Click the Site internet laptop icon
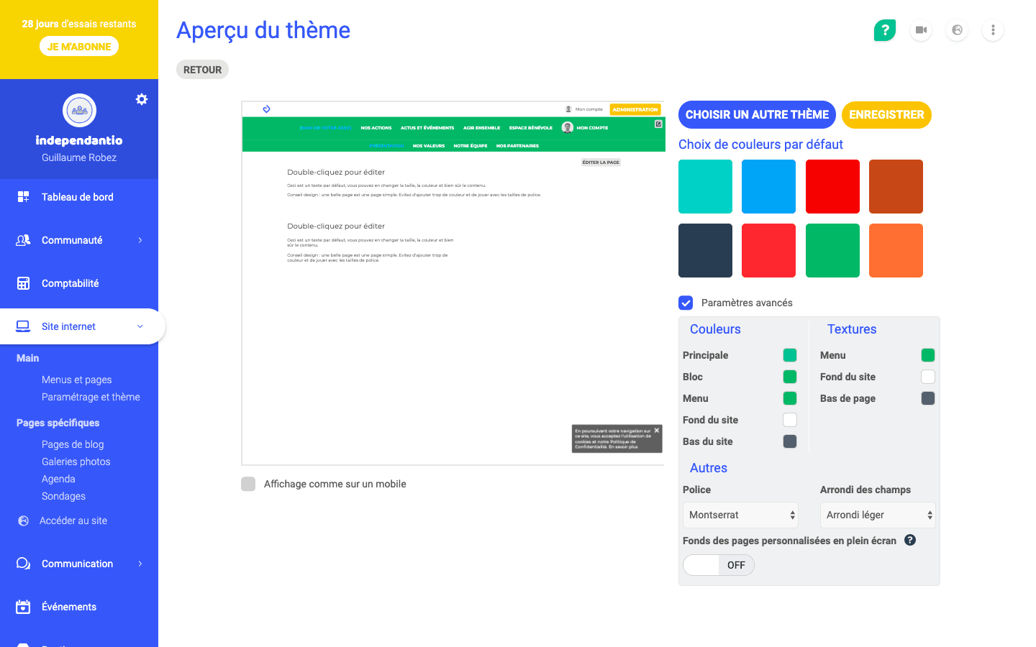Viewport: 1036px width, 647px height. (23, 326)
